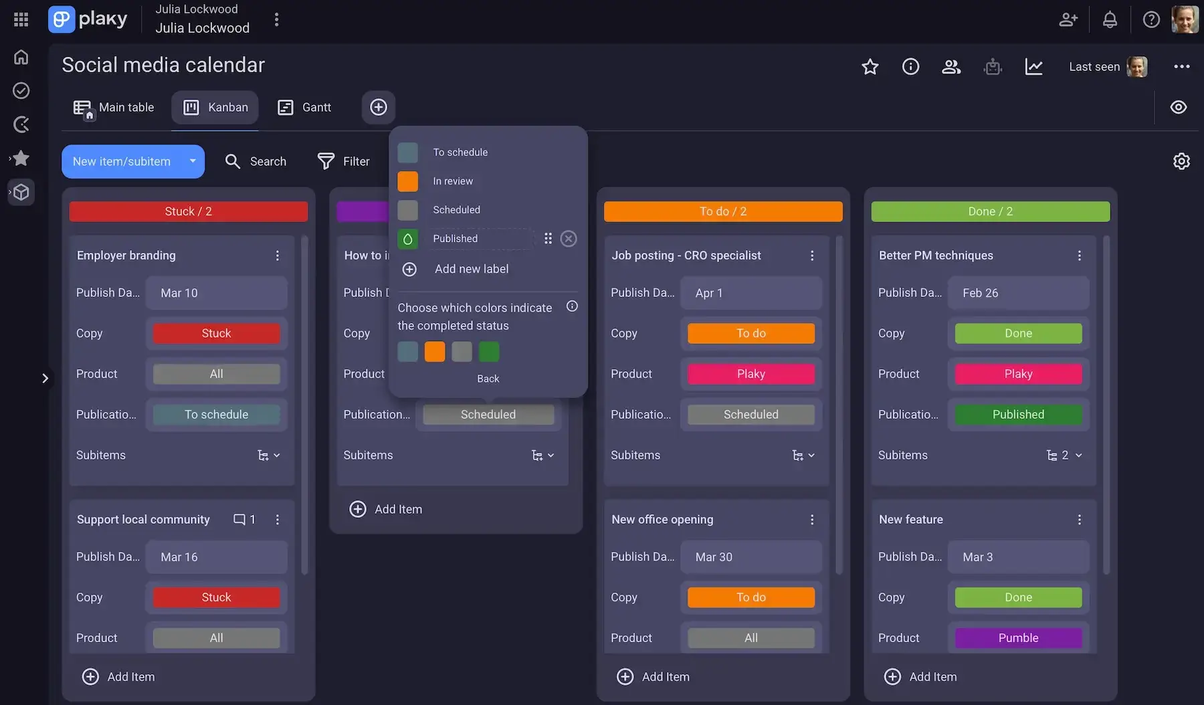Open the starred items sidebar icon
The height and width of the screenshot is (705, 1204).
21,159
